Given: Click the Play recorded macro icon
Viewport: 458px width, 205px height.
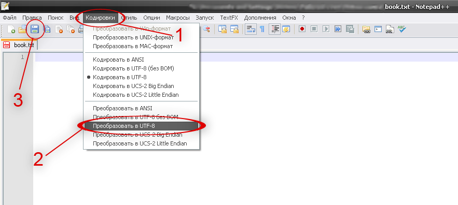Looking at the screenshot, I should point(326,29).
